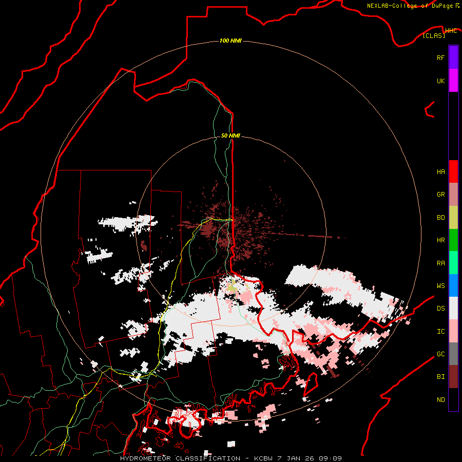
Task: Click the UK magenta legend swatch
Action: pyautogui.click(x=453, y=81)
